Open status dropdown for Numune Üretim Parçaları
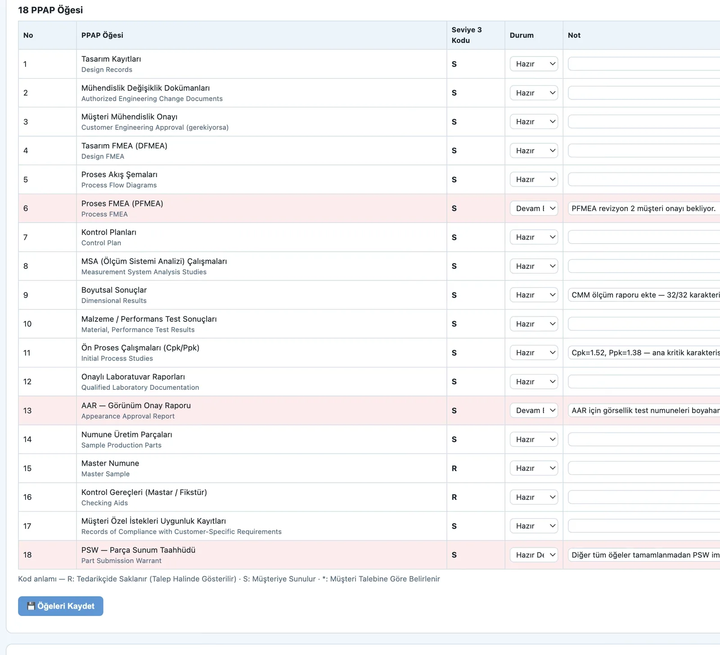Screen dimensions: 720x655 pyautogui.click(x=534, y=439)
